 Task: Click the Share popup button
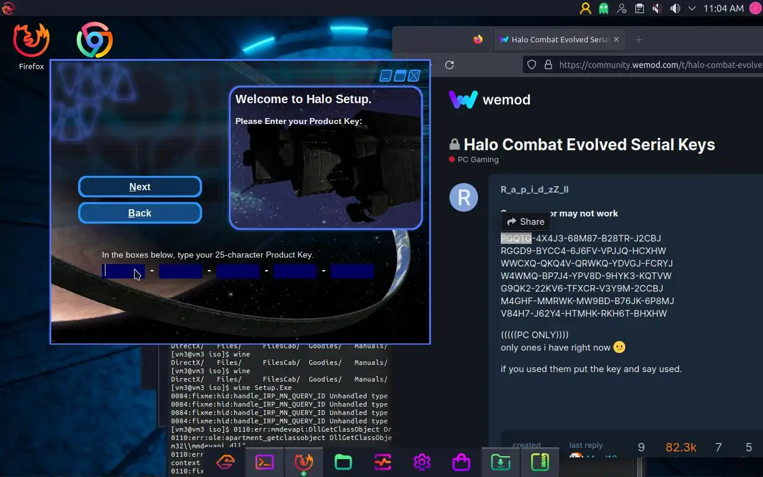pyautogui.click(x=525, y=221)
